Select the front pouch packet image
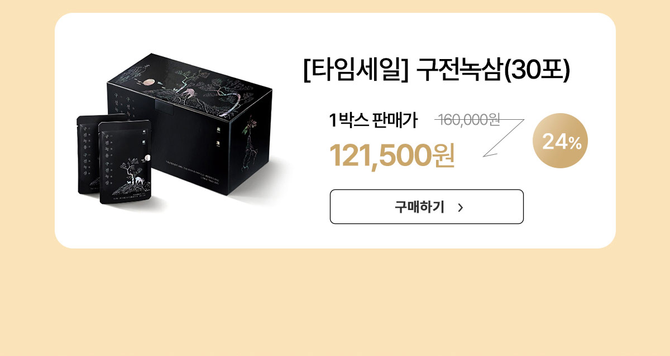Viewport: 670px width, 356px height. tap(126, 162)
